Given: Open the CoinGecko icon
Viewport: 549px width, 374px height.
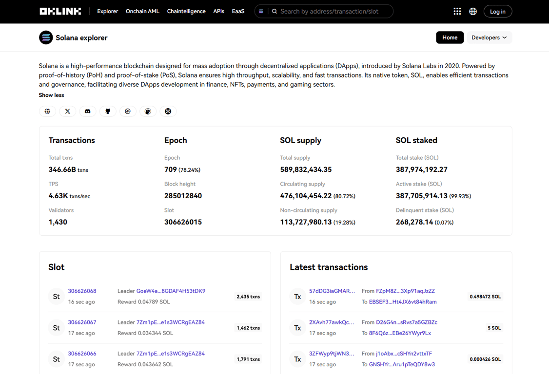Looking at the screenshot, I should (148, 111).
